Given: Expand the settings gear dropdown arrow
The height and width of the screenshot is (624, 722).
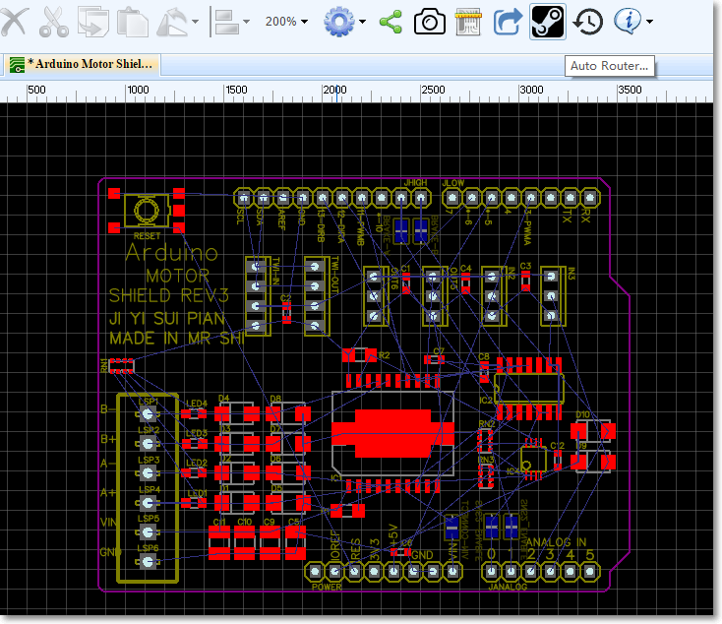Looking at the screenshot, I should point(362,22).
